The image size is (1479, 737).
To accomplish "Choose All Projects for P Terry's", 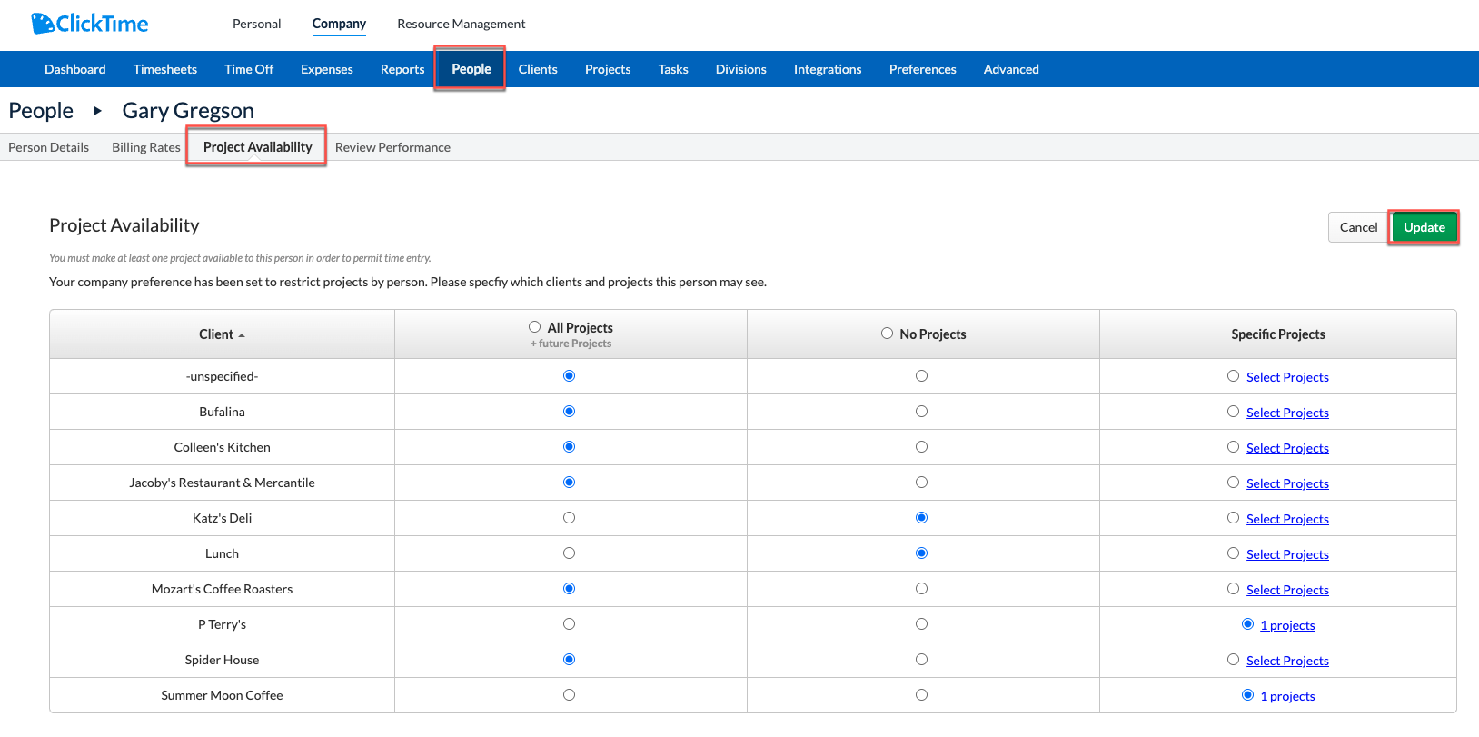I will click(569, 624).
